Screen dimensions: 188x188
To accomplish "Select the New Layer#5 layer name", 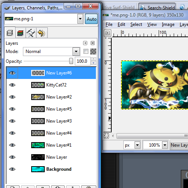I will 59,109.
